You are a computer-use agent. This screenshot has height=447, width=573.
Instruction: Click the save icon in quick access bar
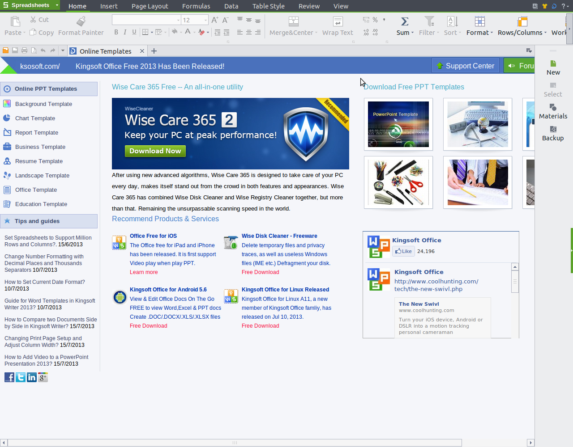pos(15,51)
